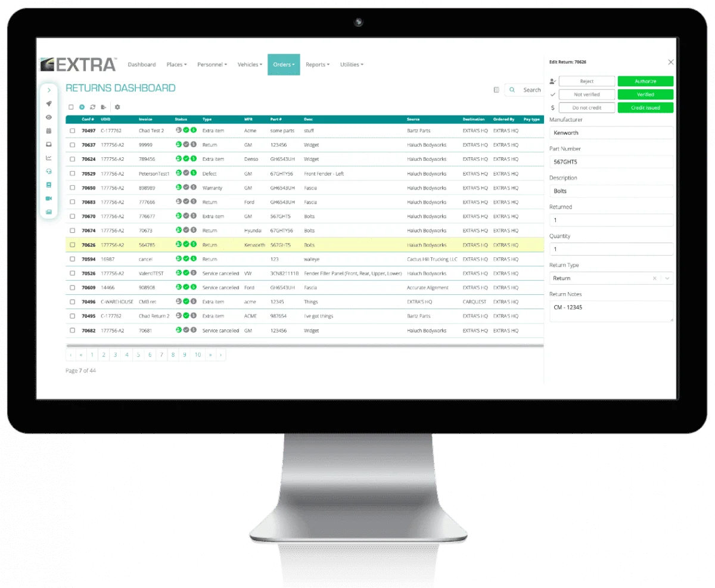
Task: Click the magnifier search icon
Action: (512, 90)
